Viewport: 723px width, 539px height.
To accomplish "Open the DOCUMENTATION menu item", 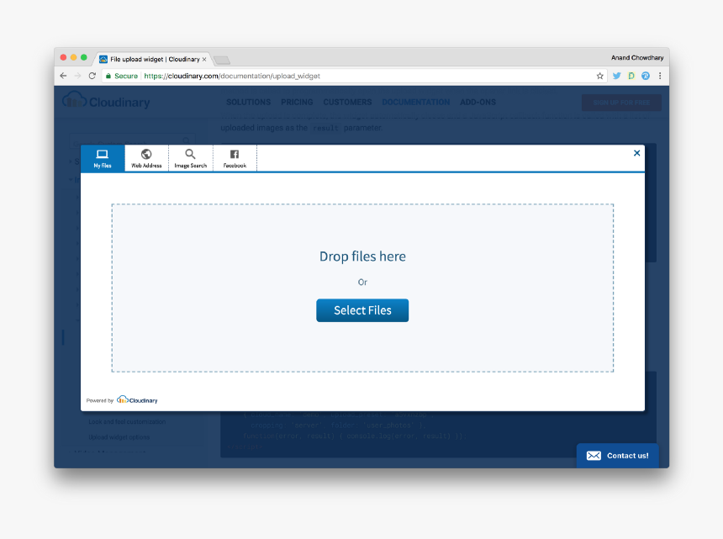I will click(416, 103).
